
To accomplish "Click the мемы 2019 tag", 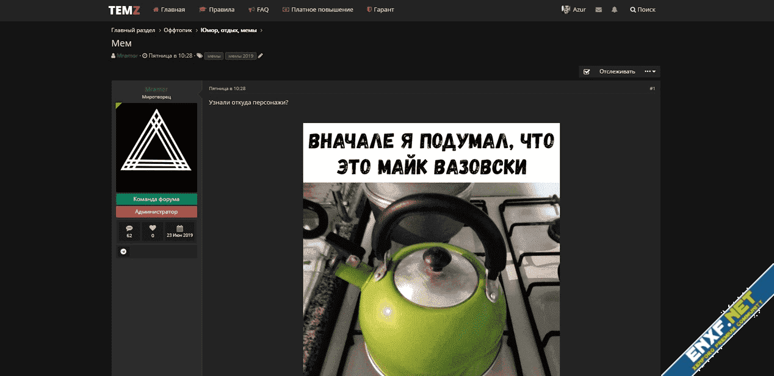I will point(240,56).
